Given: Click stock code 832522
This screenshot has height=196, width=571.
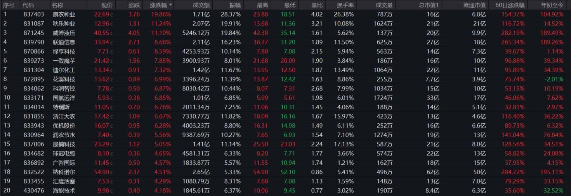Looking at the screenshot, I should coord(33,172).
